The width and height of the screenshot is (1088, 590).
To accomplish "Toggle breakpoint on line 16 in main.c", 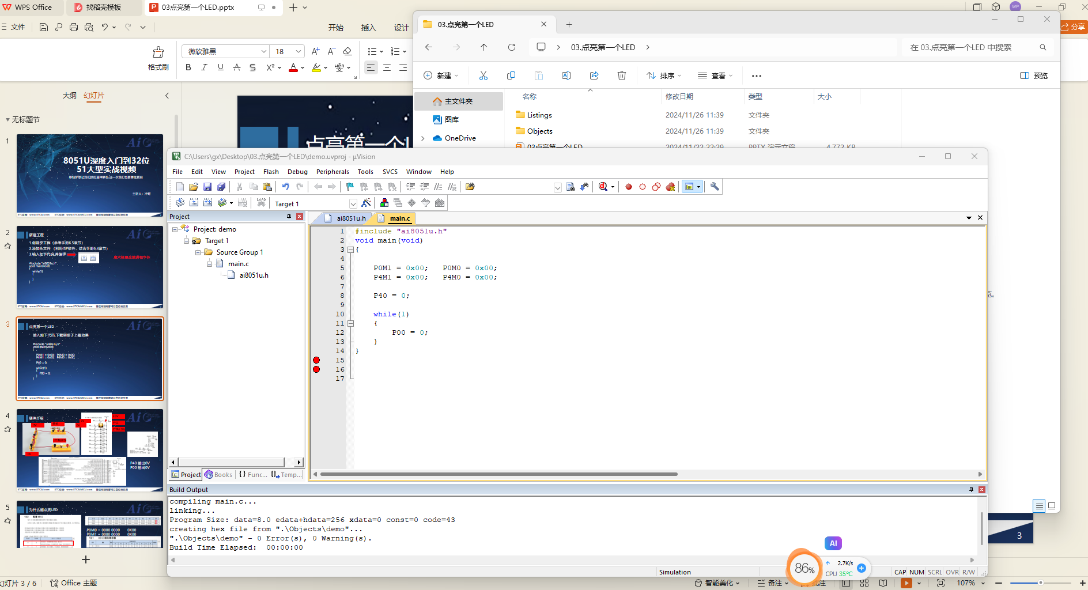I will point(316,369).
